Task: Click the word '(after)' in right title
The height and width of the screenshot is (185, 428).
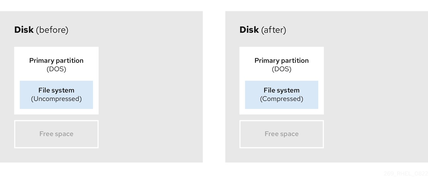Action: point(274,30)
